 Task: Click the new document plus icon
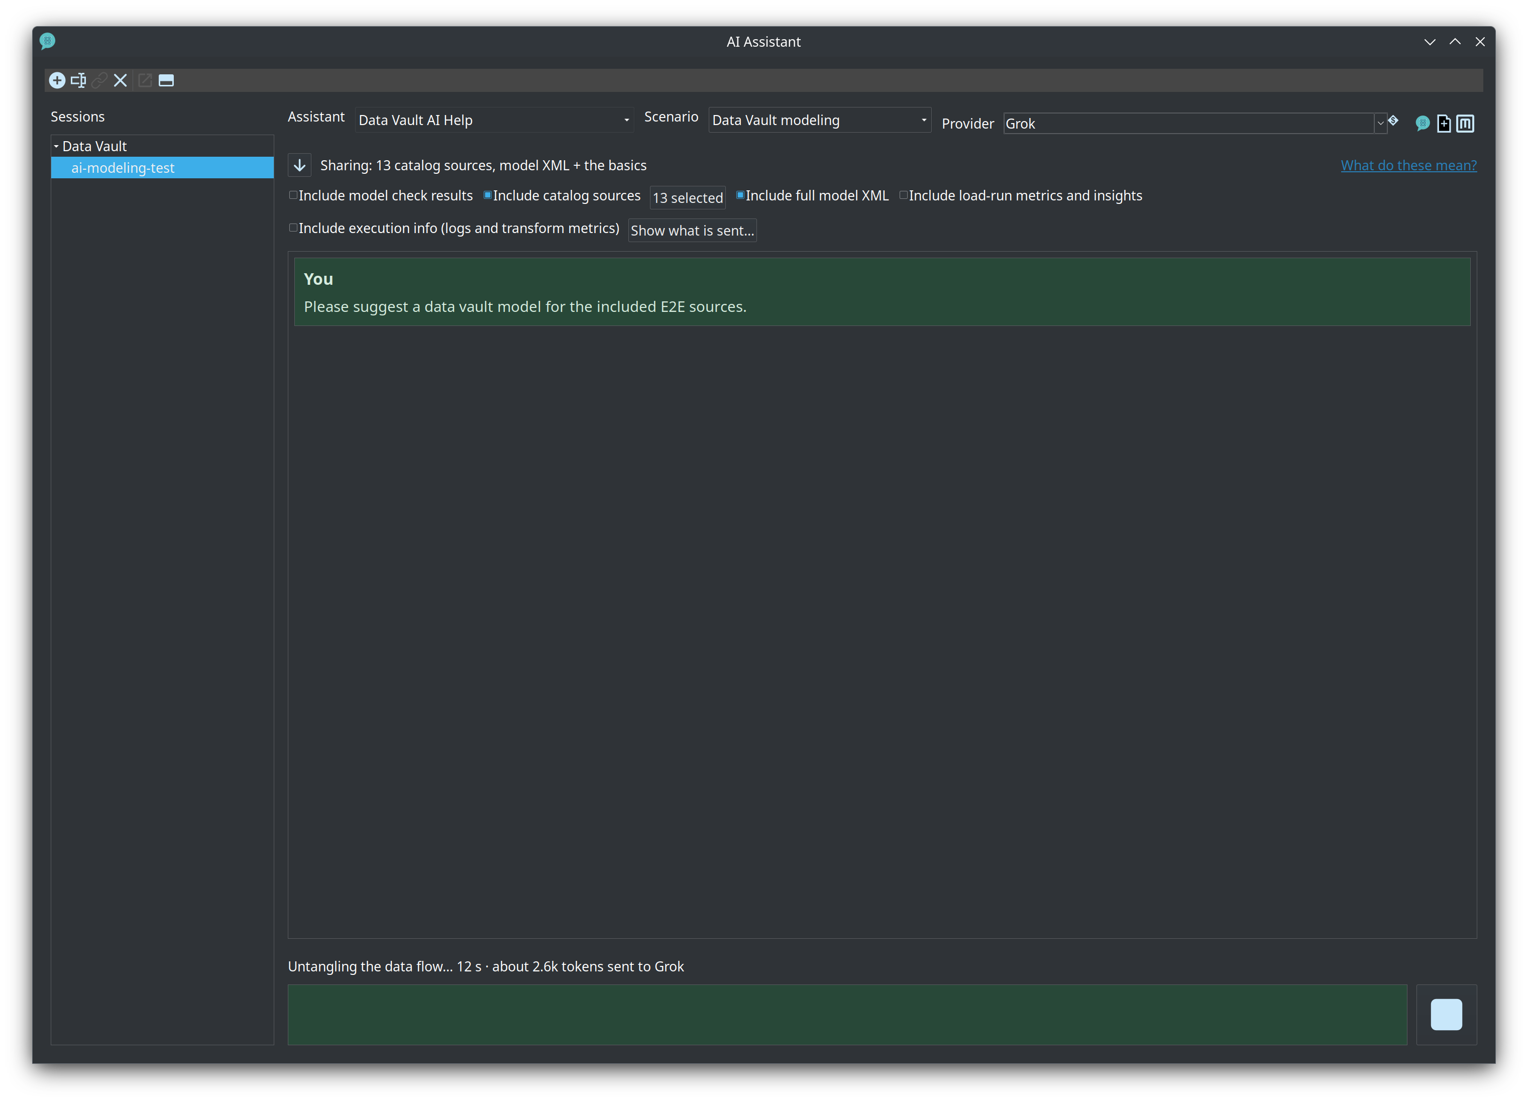point(1444,123)
